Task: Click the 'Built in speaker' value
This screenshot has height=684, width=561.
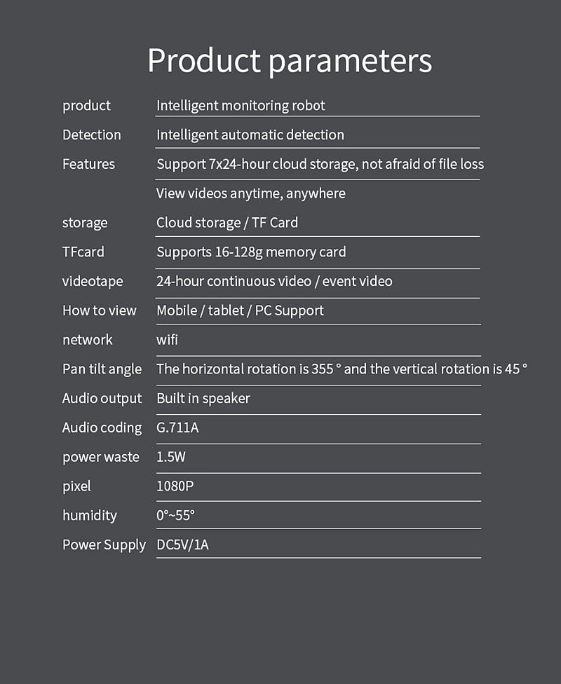Action: coord(203,399)
